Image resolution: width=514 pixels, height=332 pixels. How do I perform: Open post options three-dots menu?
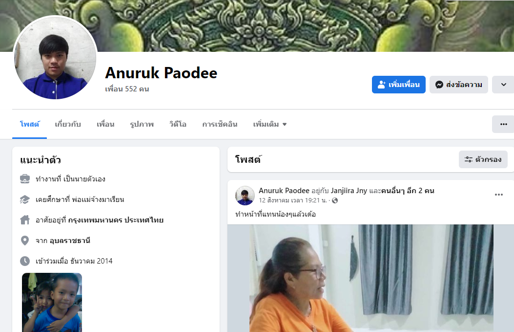tap(498, 195)
